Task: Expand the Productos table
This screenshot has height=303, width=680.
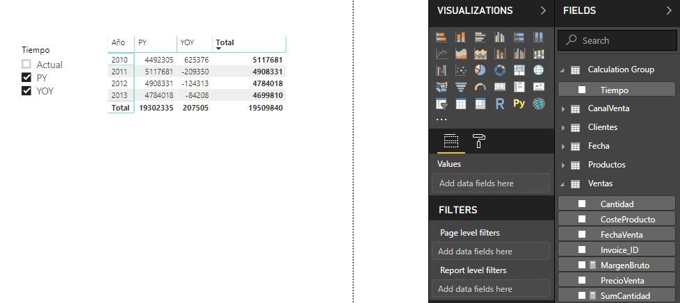Action: coord(563,165)
